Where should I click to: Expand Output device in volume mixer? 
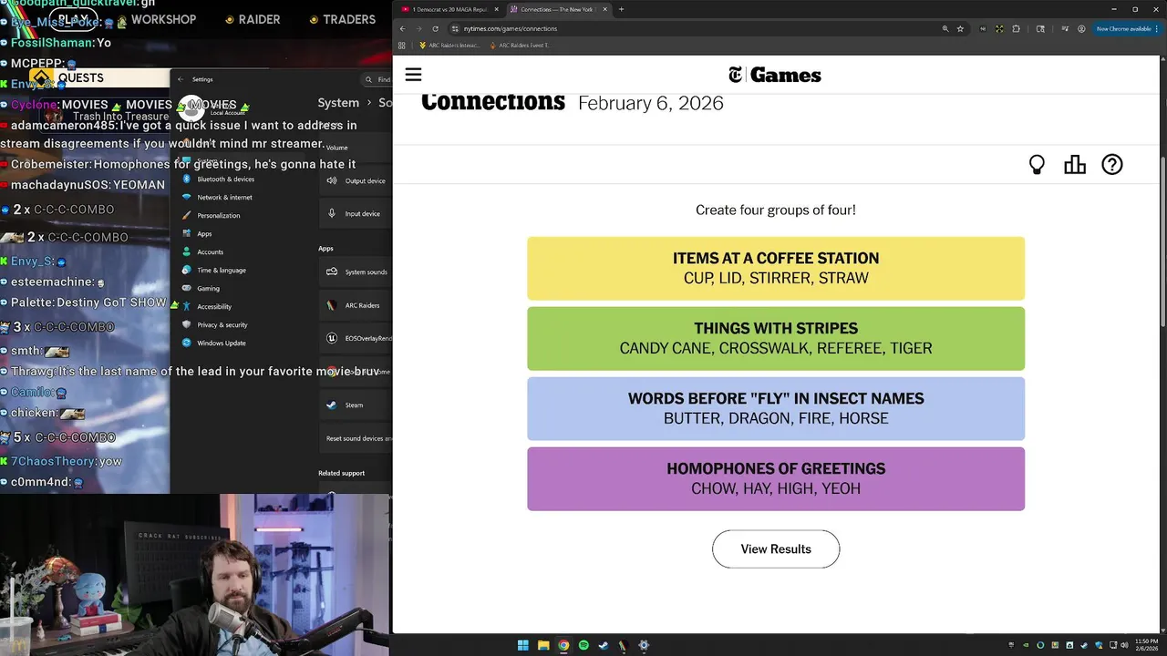(x=356, y=181)
